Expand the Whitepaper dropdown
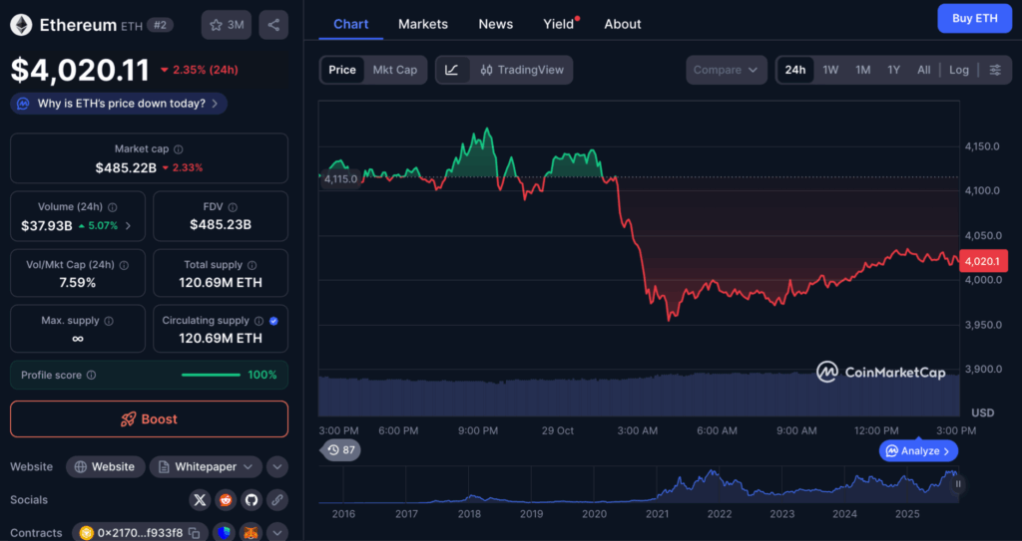This screenshot has width=1022, height=541. point(249,466)
